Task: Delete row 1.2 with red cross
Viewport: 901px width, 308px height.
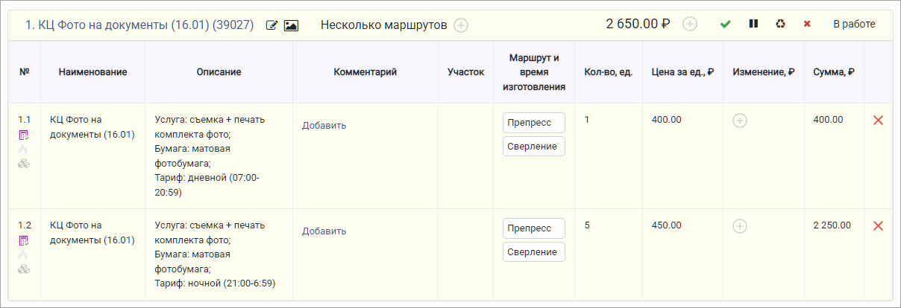Action: point(878,225)
